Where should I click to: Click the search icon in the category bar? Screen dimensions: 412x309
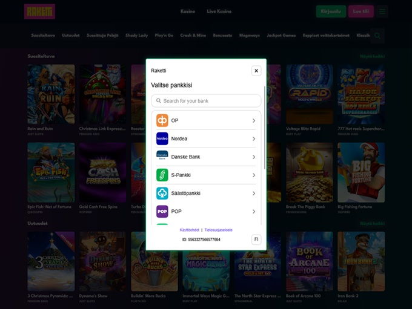377,36
